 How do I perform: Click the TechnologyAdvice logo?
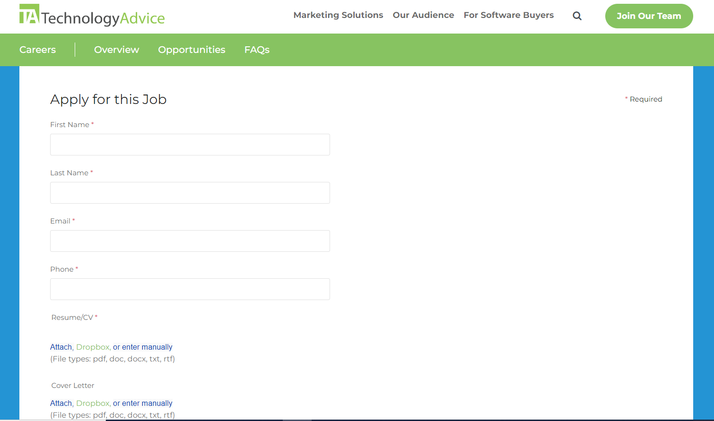pos(92,16)
